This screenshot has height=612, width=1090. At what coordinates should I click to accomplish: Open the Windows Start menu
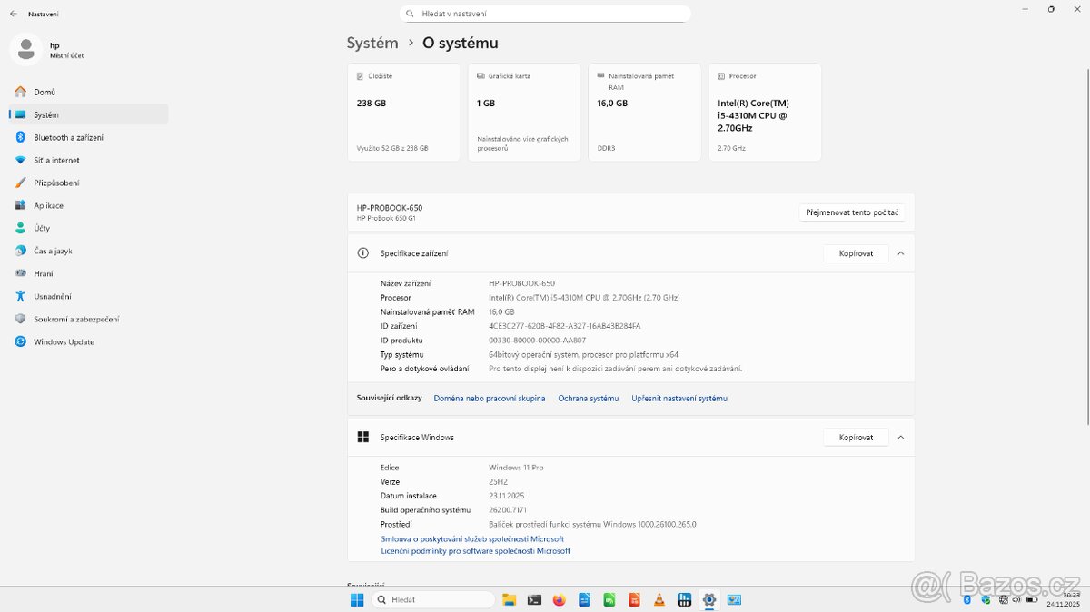tap(356, 599)
